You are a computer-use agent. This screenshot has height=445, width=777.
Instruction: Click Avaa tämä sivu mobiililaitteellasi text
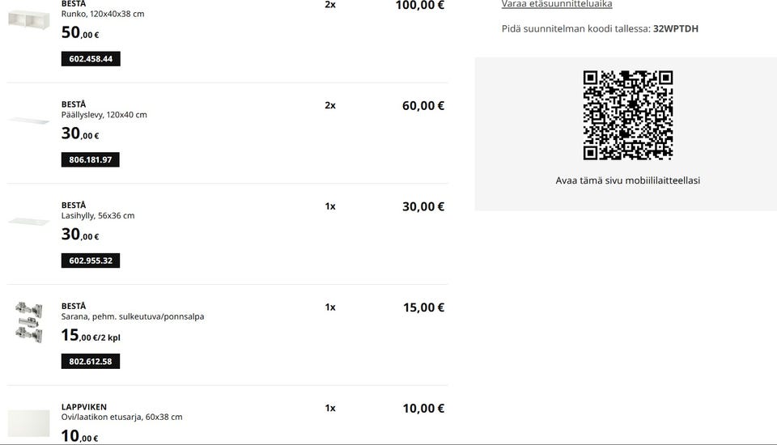[x=628, y=180]
